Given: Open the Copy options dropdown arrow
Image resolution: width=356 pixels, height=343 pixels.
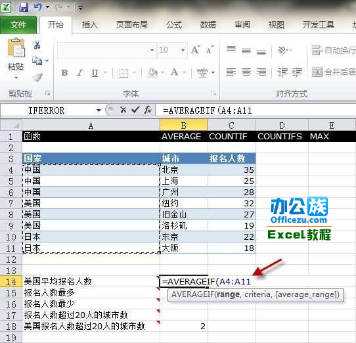Looking at the screenshot, I should point(47,60).
